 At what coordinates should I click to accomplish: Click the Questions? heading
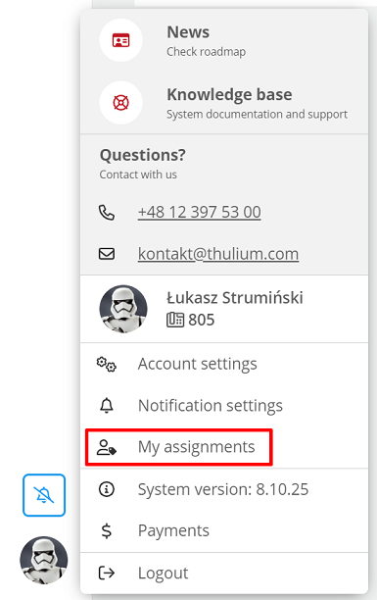[x=143, y=155]
